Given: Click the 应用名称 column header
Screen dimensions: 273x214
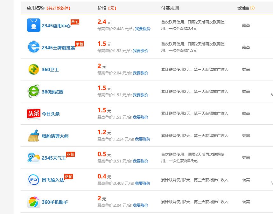Looking at the screenshot, I should [x=36, y=8].
